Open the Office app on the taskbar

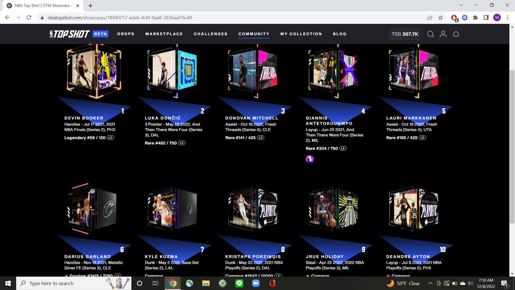pos(272,284)
